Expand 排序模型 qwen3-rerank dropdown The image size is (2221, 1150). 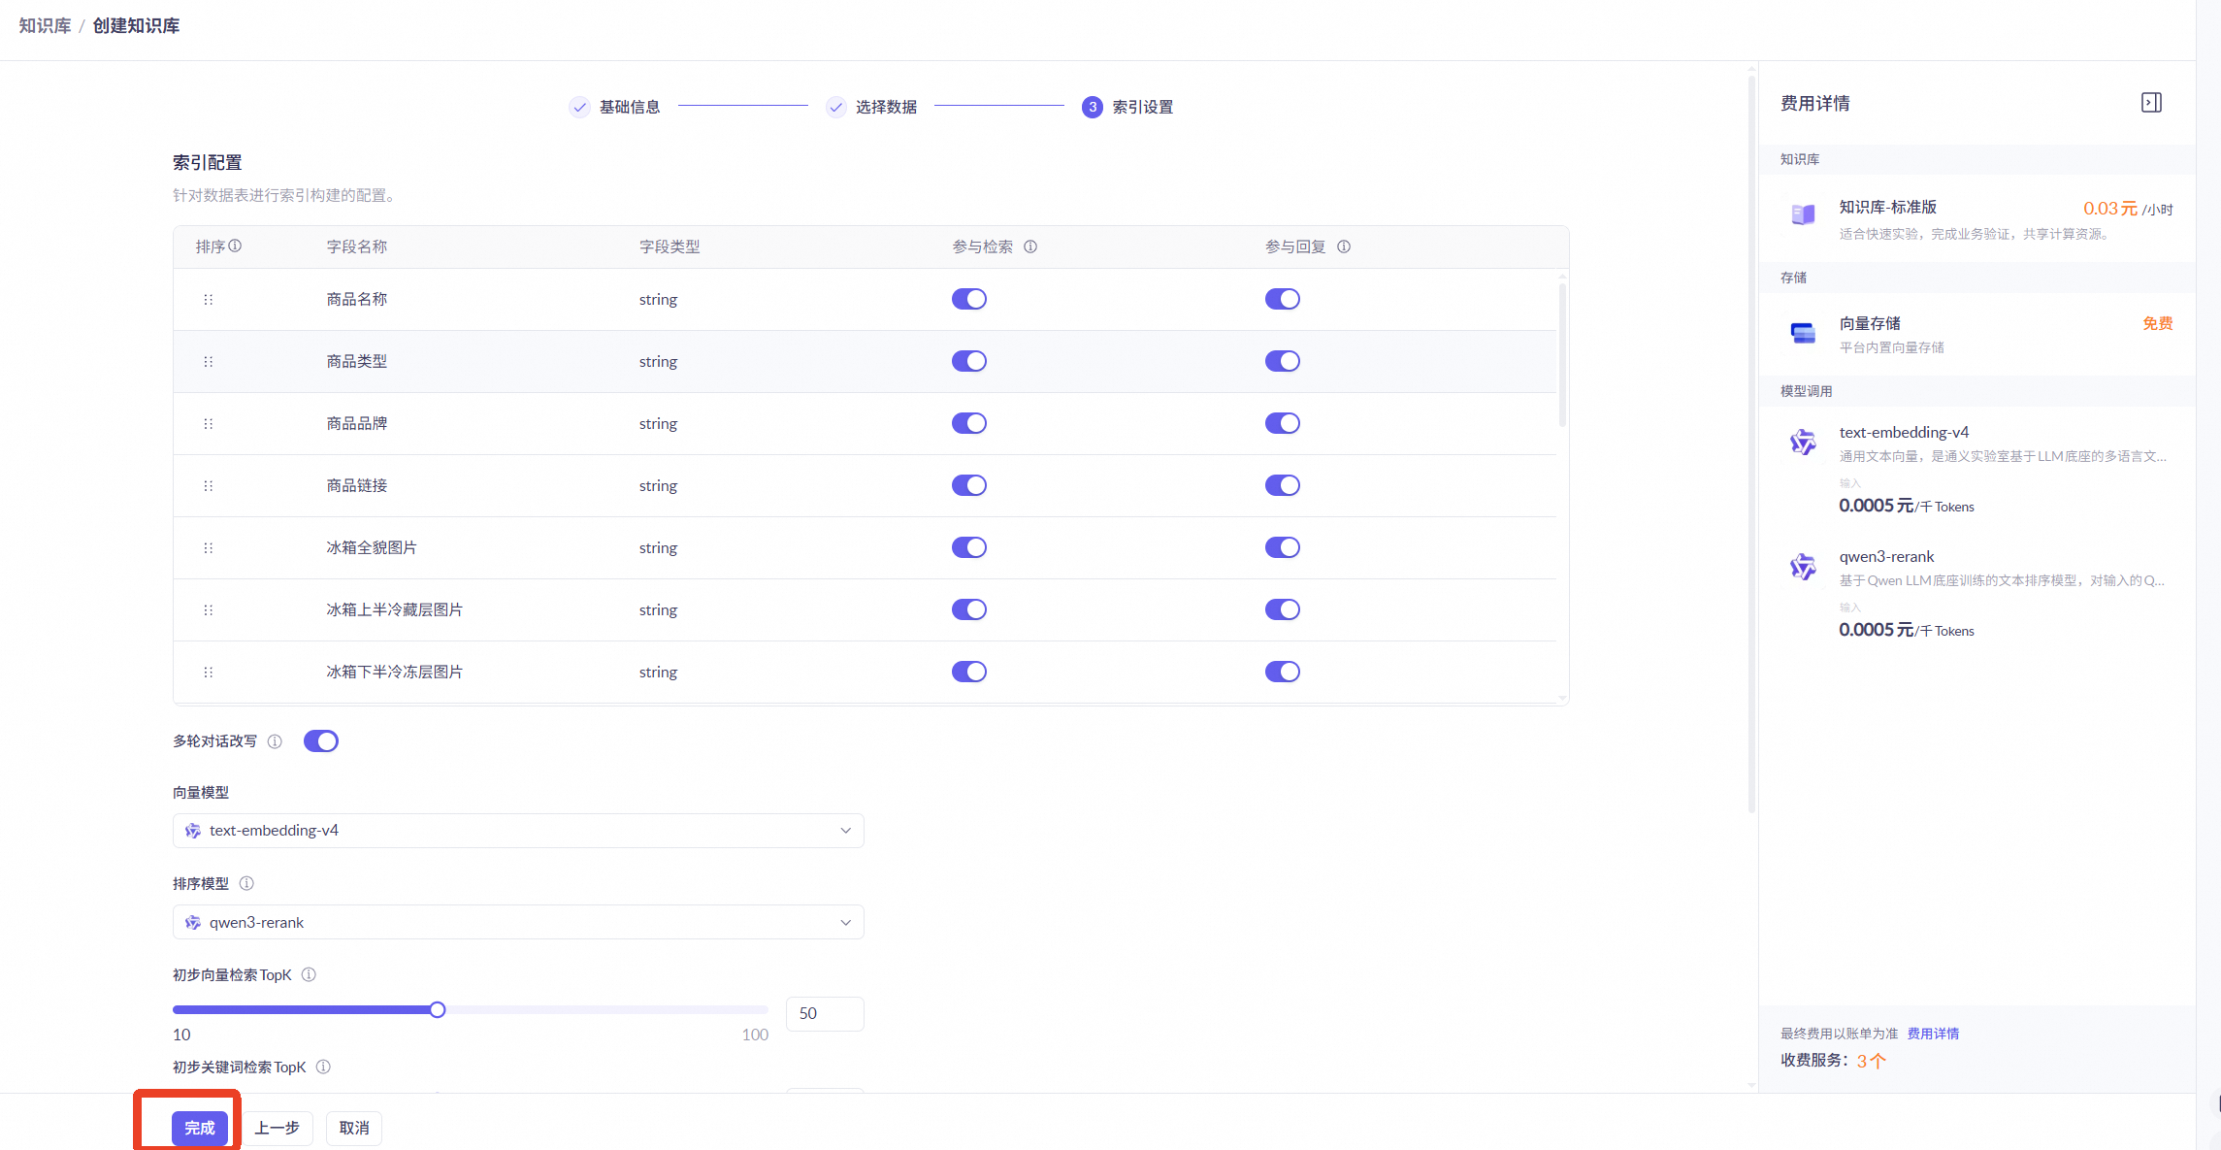point(518,922)
